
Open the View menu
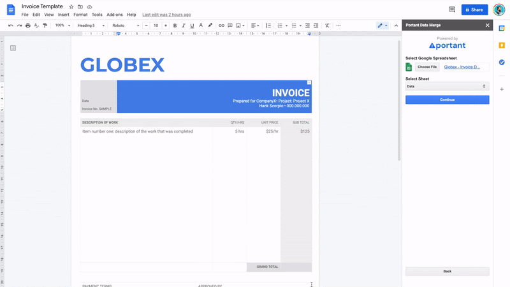click(x=49, y=15)
